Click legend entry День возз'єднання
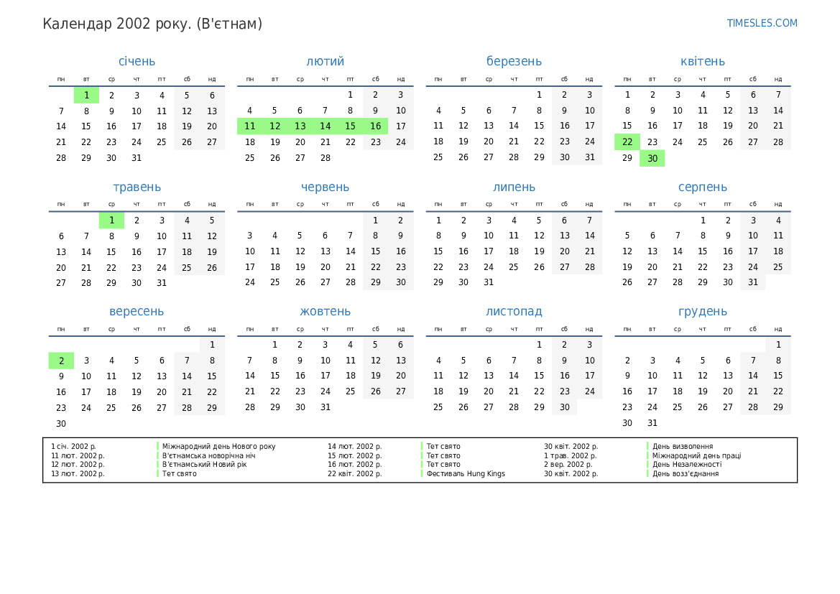The width and height of the screenshot is (840, 594). [686, 473]
